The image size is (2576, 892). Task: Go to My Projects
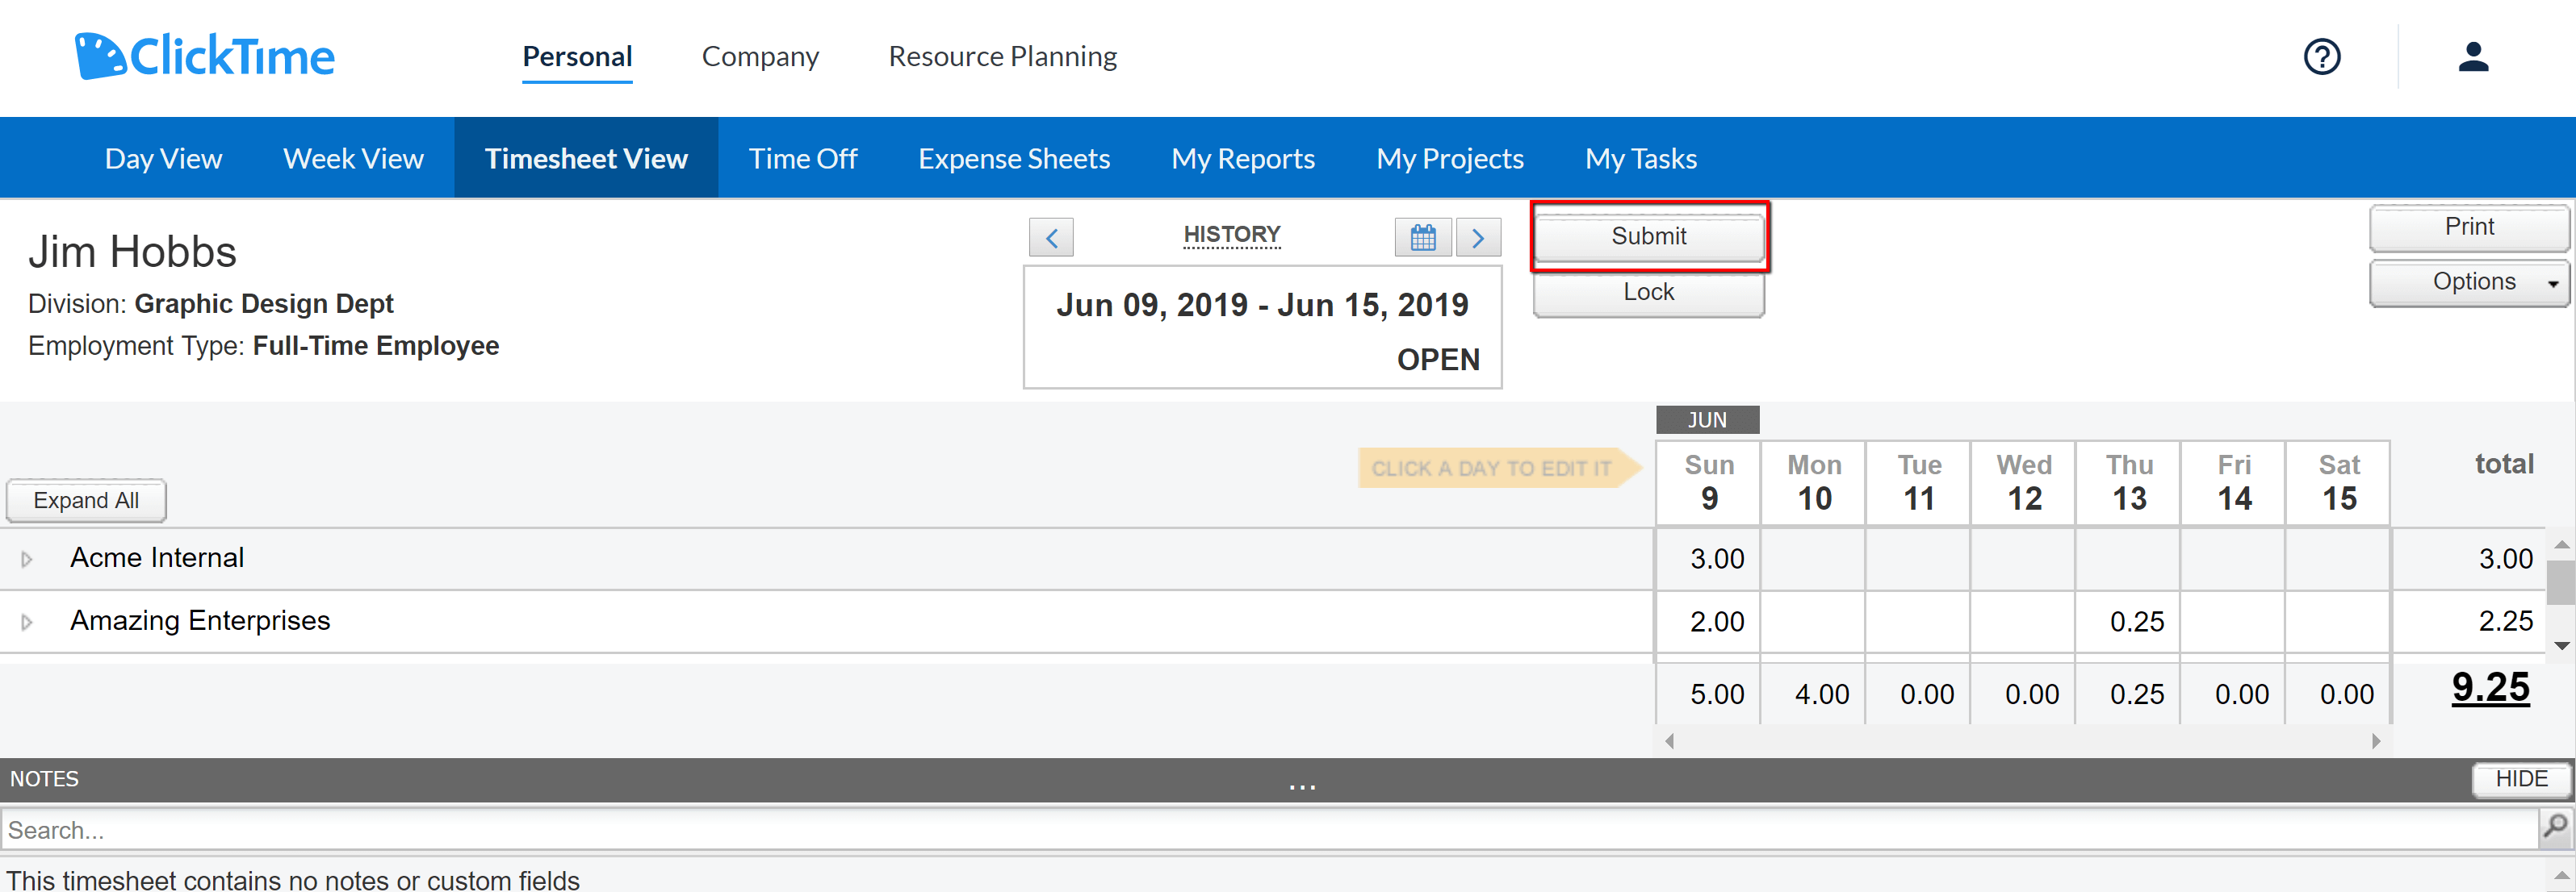1450,158
